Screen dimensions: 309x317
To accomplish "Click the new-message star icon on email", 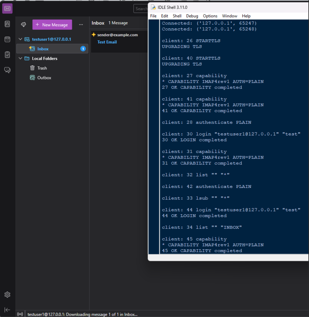I will tap(94, 35).
